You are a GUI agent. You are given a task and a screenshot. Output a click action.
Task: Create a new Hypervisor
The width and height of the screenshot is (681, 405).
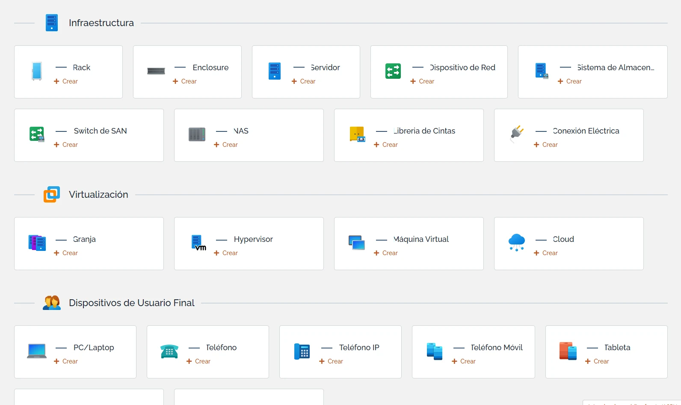[x=226, y=253]
